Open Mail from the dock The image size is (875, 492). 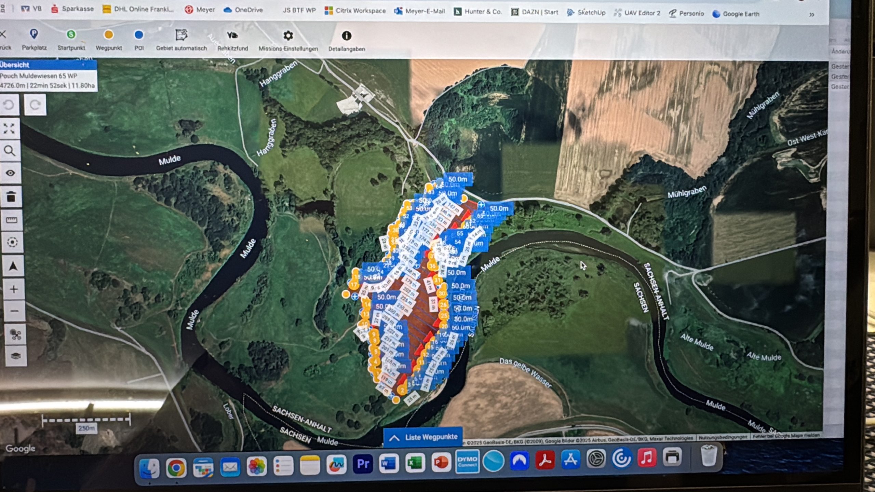pos(230,466)
